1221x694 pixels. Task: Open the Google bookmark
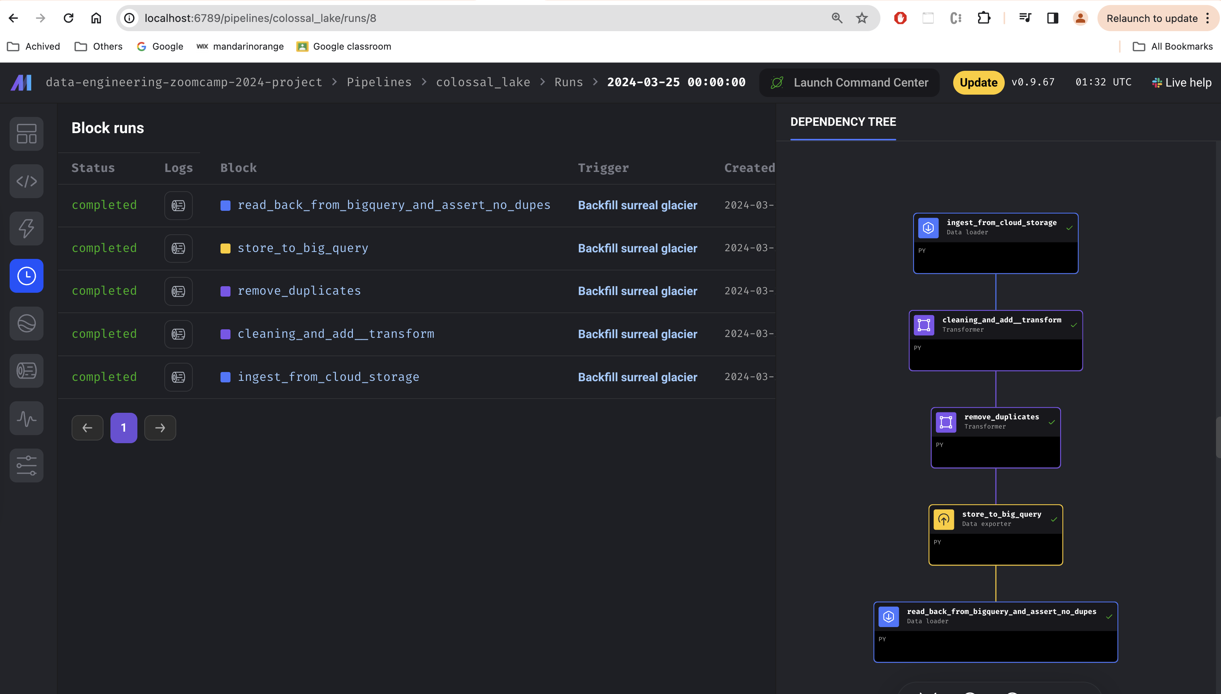point(160,46)
